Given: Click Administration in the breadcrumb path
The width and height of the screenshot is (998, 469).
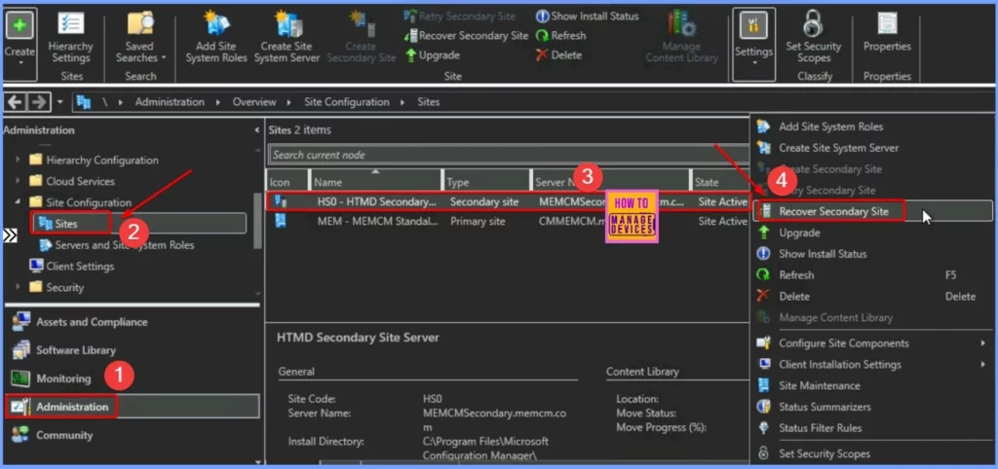Looking at the screenshot, I should tap(170, 101).
